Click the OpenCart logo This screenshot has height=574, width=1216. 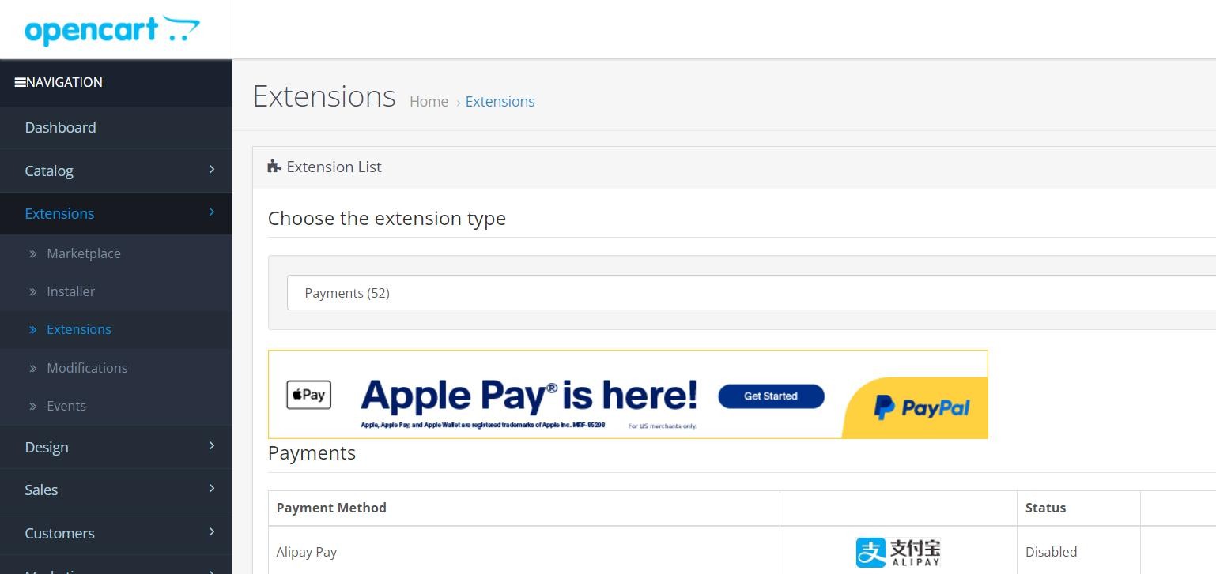click(x=111, y=30)
